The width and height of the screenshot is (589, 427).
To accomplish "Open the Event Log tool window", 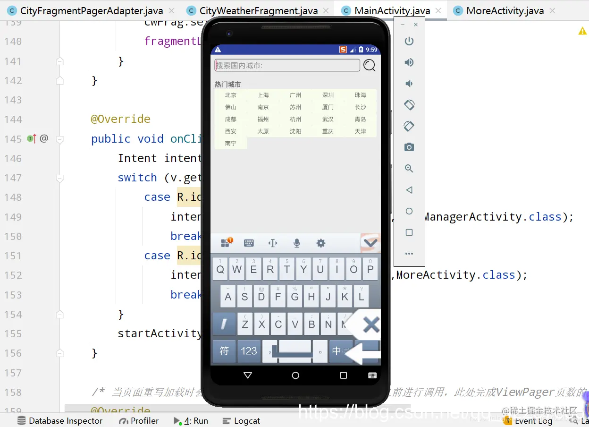I will click(528, 421).
